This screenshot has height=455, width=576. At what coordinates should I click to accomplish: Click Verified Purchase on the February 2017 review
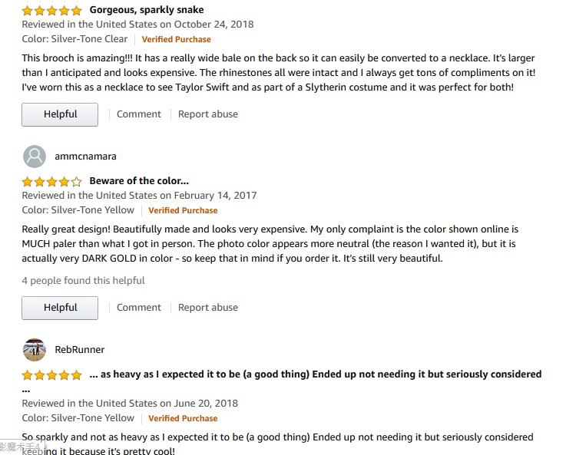click(x=183, y=210)
